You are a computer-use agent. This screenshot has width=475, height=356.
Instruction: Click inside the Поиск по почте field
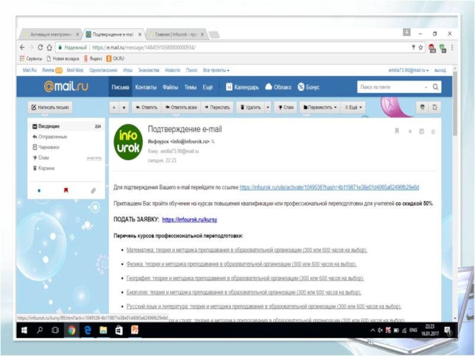(x=391, y=87)
